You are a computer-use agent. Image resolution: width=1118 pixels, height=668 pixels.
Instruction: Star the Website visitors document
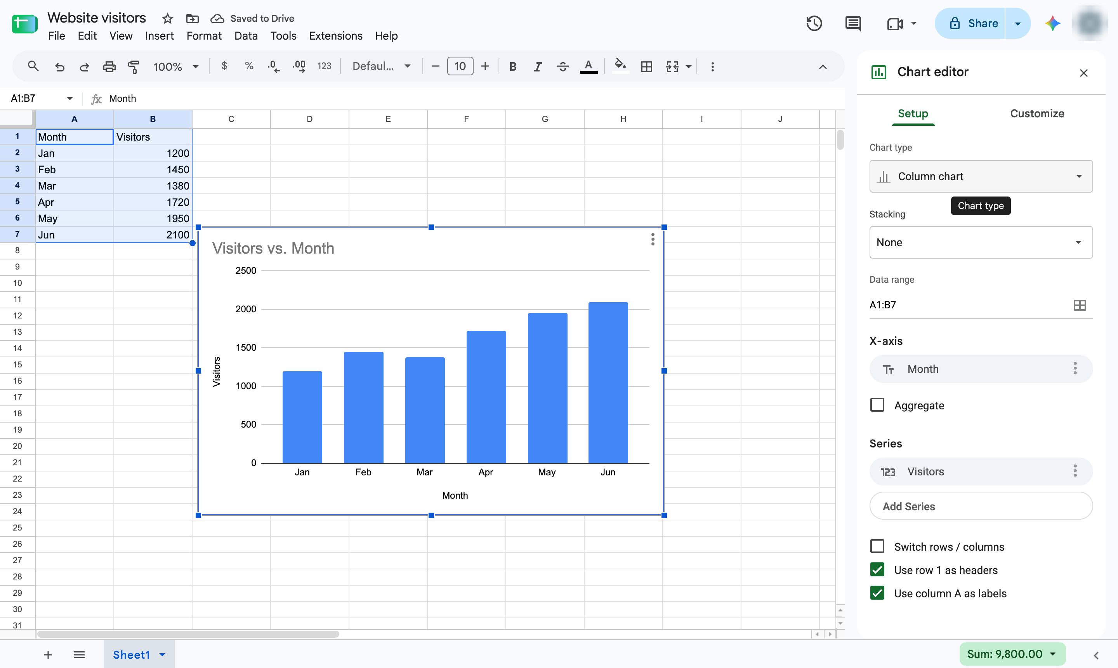[167, 19]
